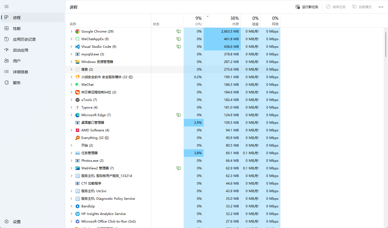This screenshot has height=228, width=388.
Task: Click the Bandizip process icon
Action: coord(78,206)
